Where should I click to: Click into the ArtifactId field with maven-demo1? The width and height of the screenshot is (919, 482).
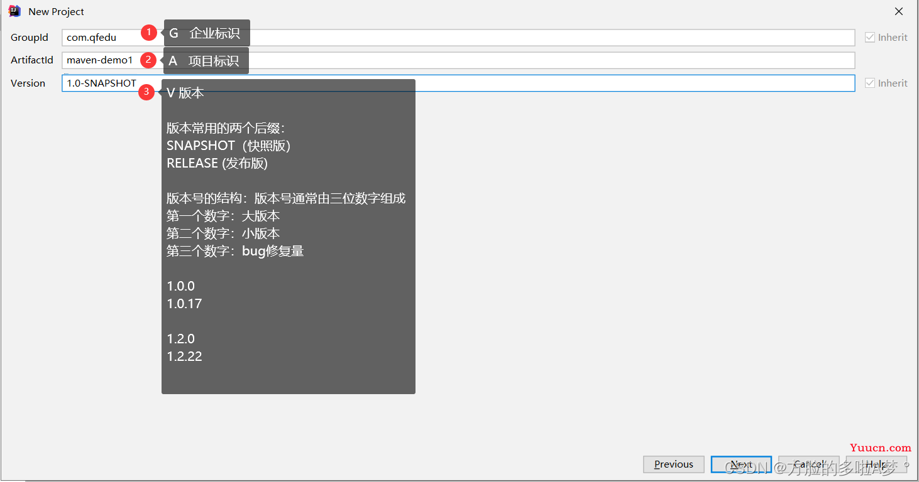pos(503,60)
